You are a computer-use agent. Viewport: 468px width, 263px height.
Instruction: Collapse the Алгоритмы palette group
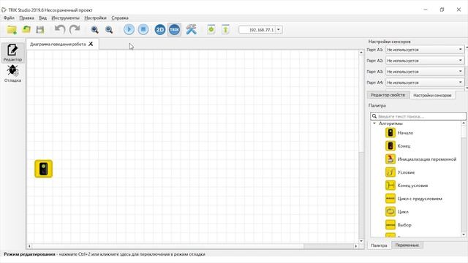(x=374, y=123)
